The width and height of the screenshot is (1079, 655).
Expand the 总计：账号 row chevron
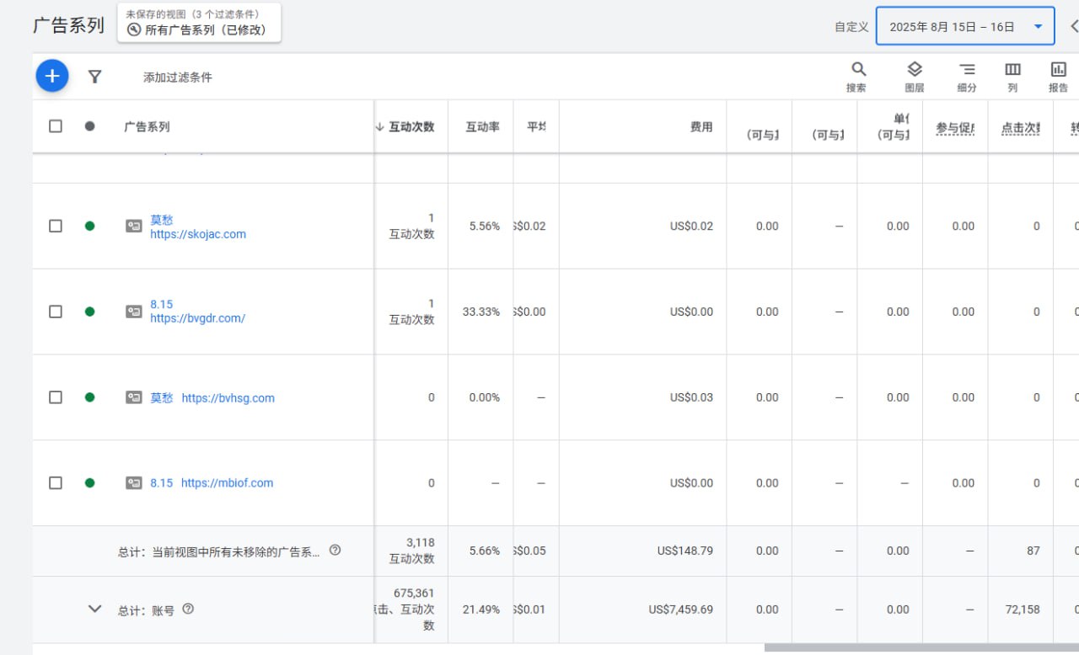[95, 609]
